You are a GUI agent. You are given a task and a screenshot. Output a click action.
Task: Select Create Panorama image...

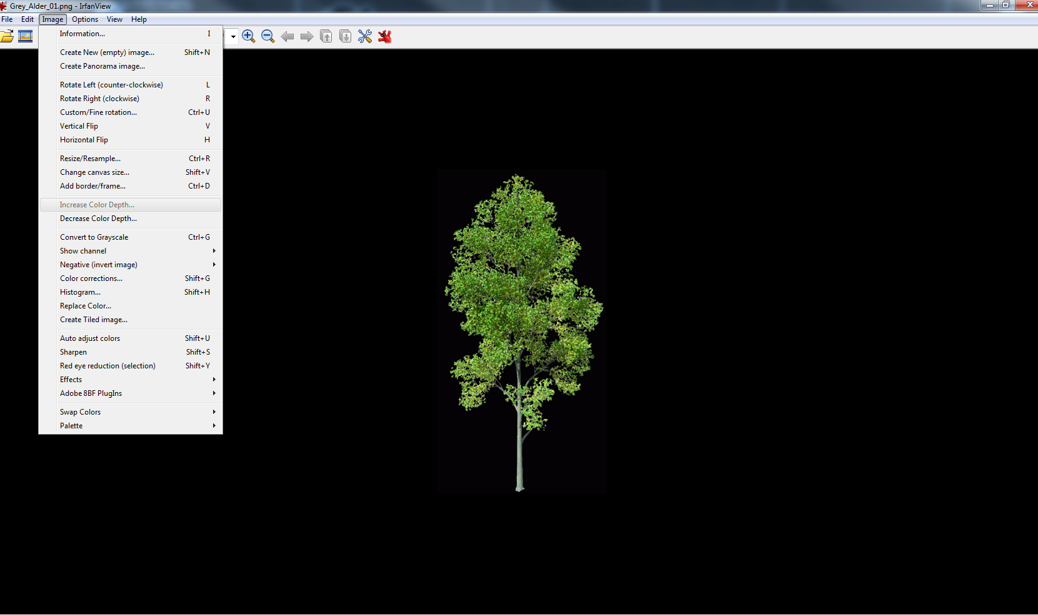point(131,66)
